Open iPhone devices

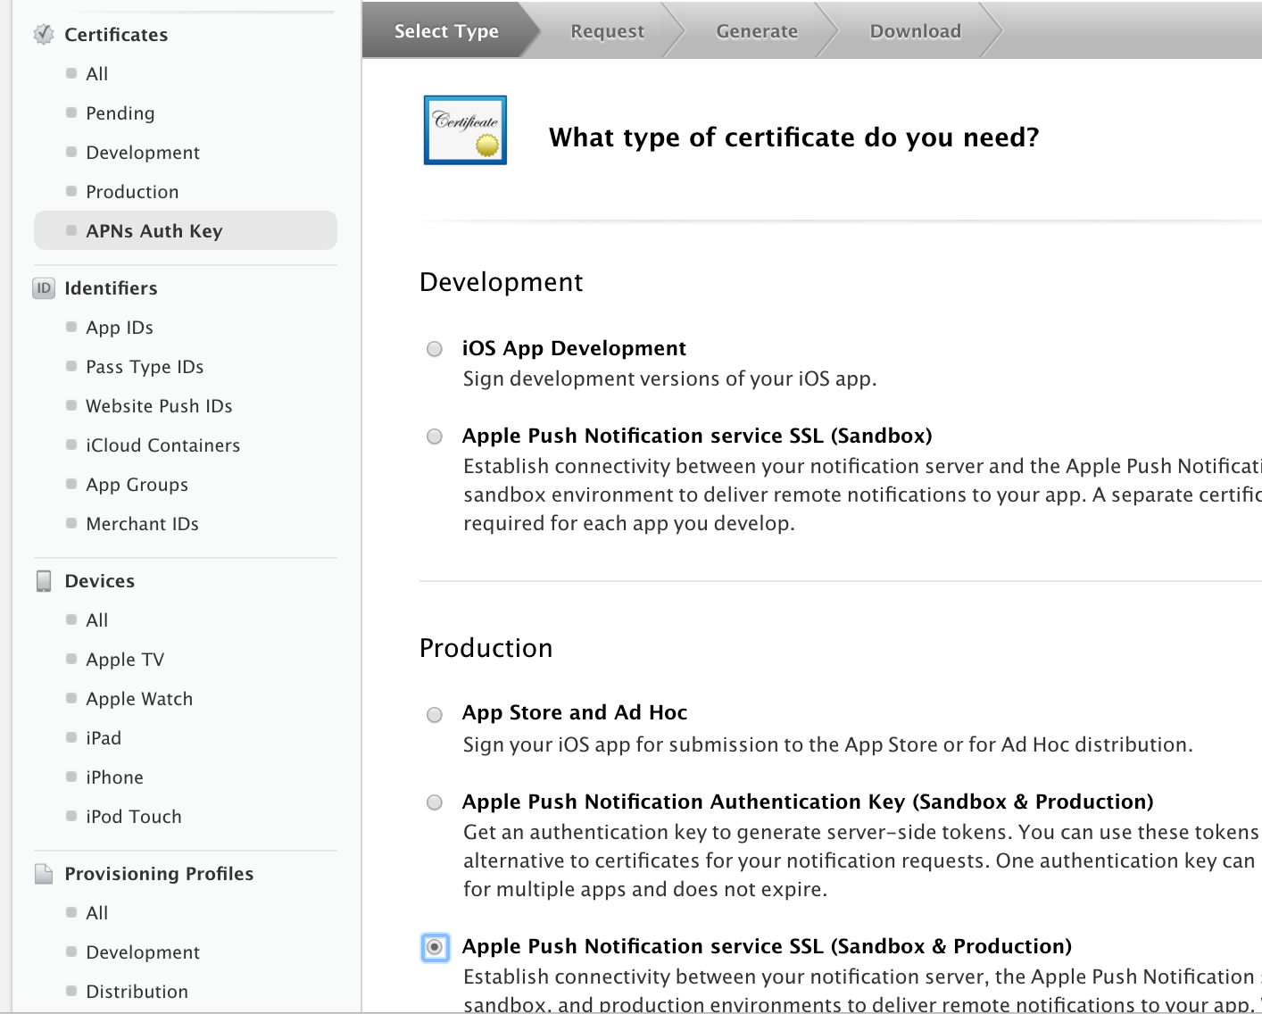point(114,777)
